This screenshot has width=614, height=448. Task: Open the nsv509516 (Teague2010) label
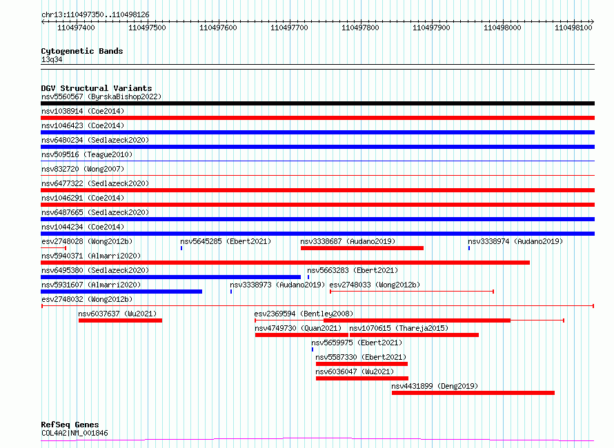point(87,154)
